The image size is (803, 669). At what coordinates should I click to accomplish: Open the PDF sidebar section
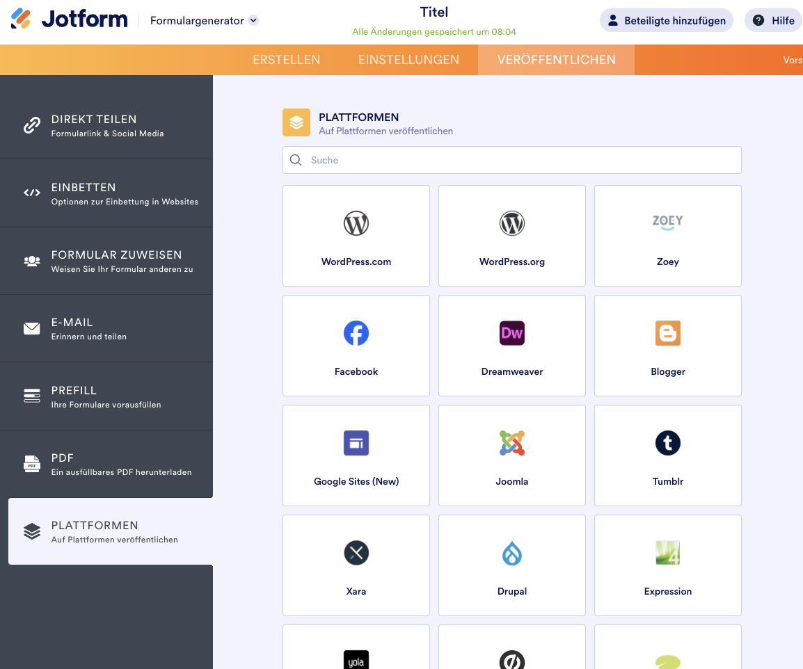[106, 464]
